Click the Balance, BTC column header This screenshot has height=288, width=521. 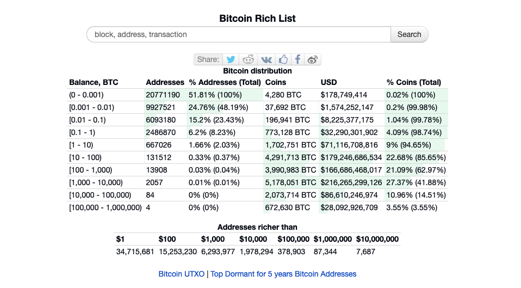click(94, 82)
